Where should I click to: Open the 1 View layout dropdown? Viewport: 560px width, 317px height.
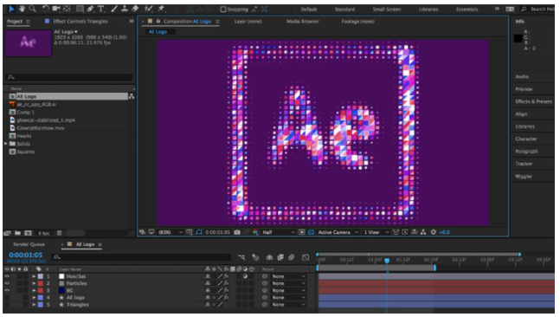pos(376,232)
